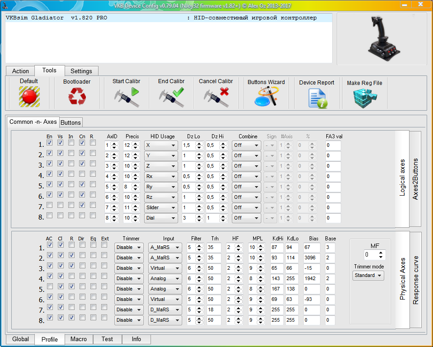Click the joystick app icon in title bar
This screenshot has width=433, height=347.
point(5,5)
